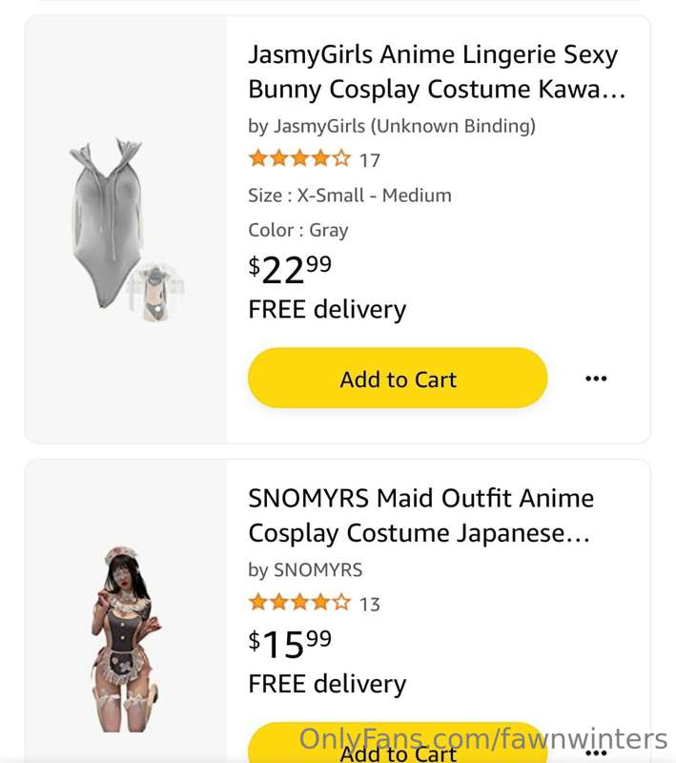
Task: Open the 17 reviews count
Action: [370, 160]
